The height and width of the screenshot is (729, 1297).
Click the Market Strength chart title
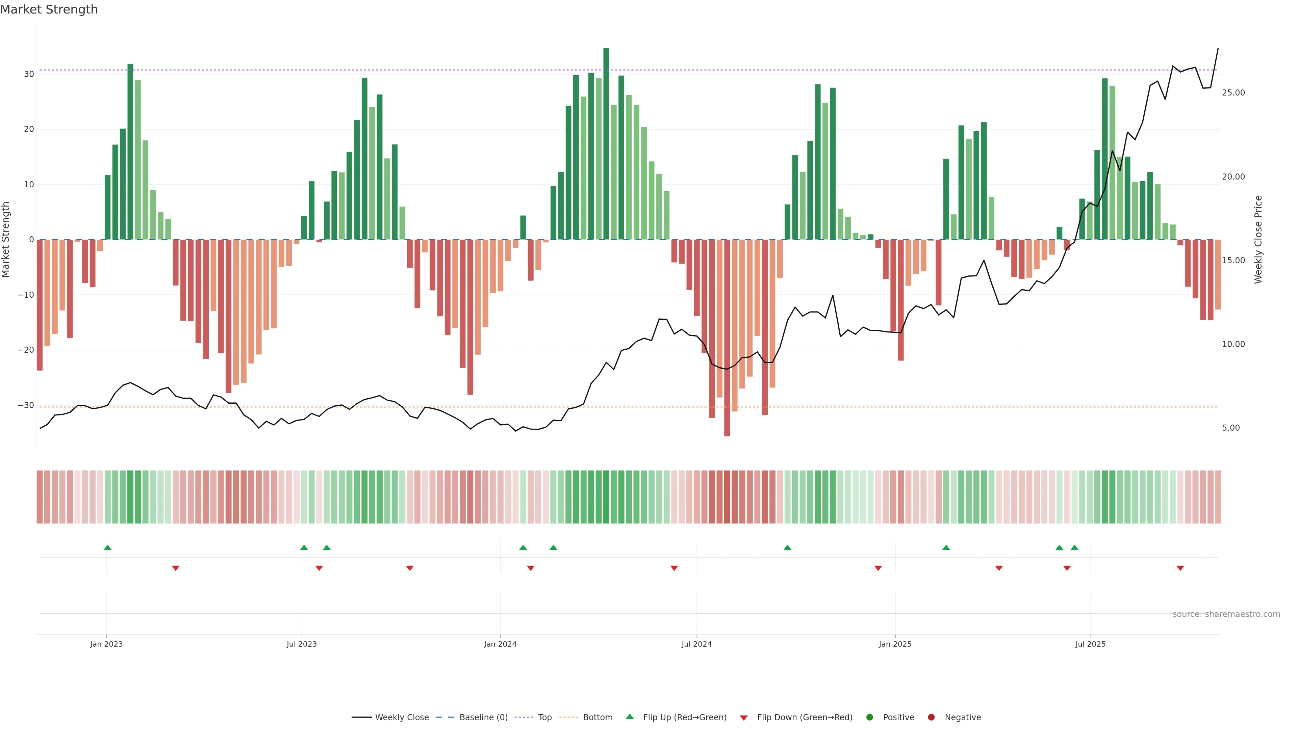click(x=49, y=9)
